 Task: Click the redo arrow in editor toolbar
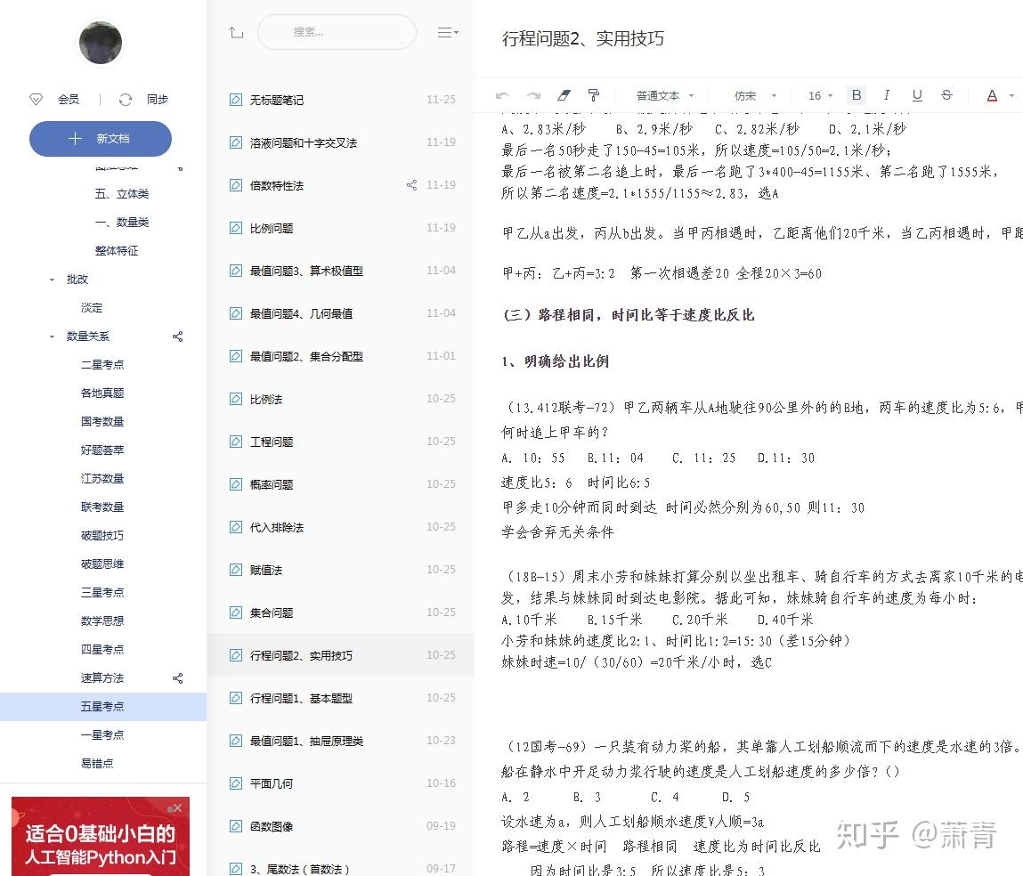(x=533, y=96)
